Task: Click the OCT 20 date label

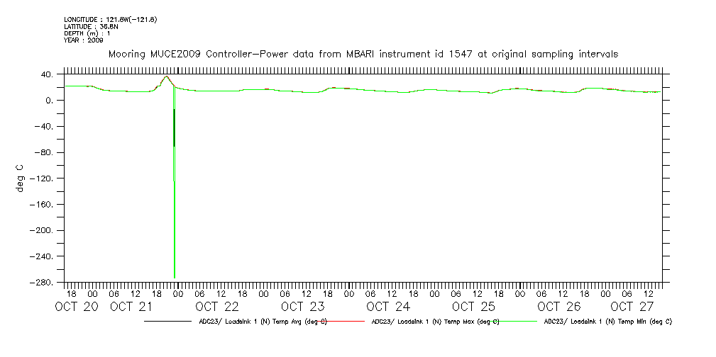Action: [x=77, y=307]
